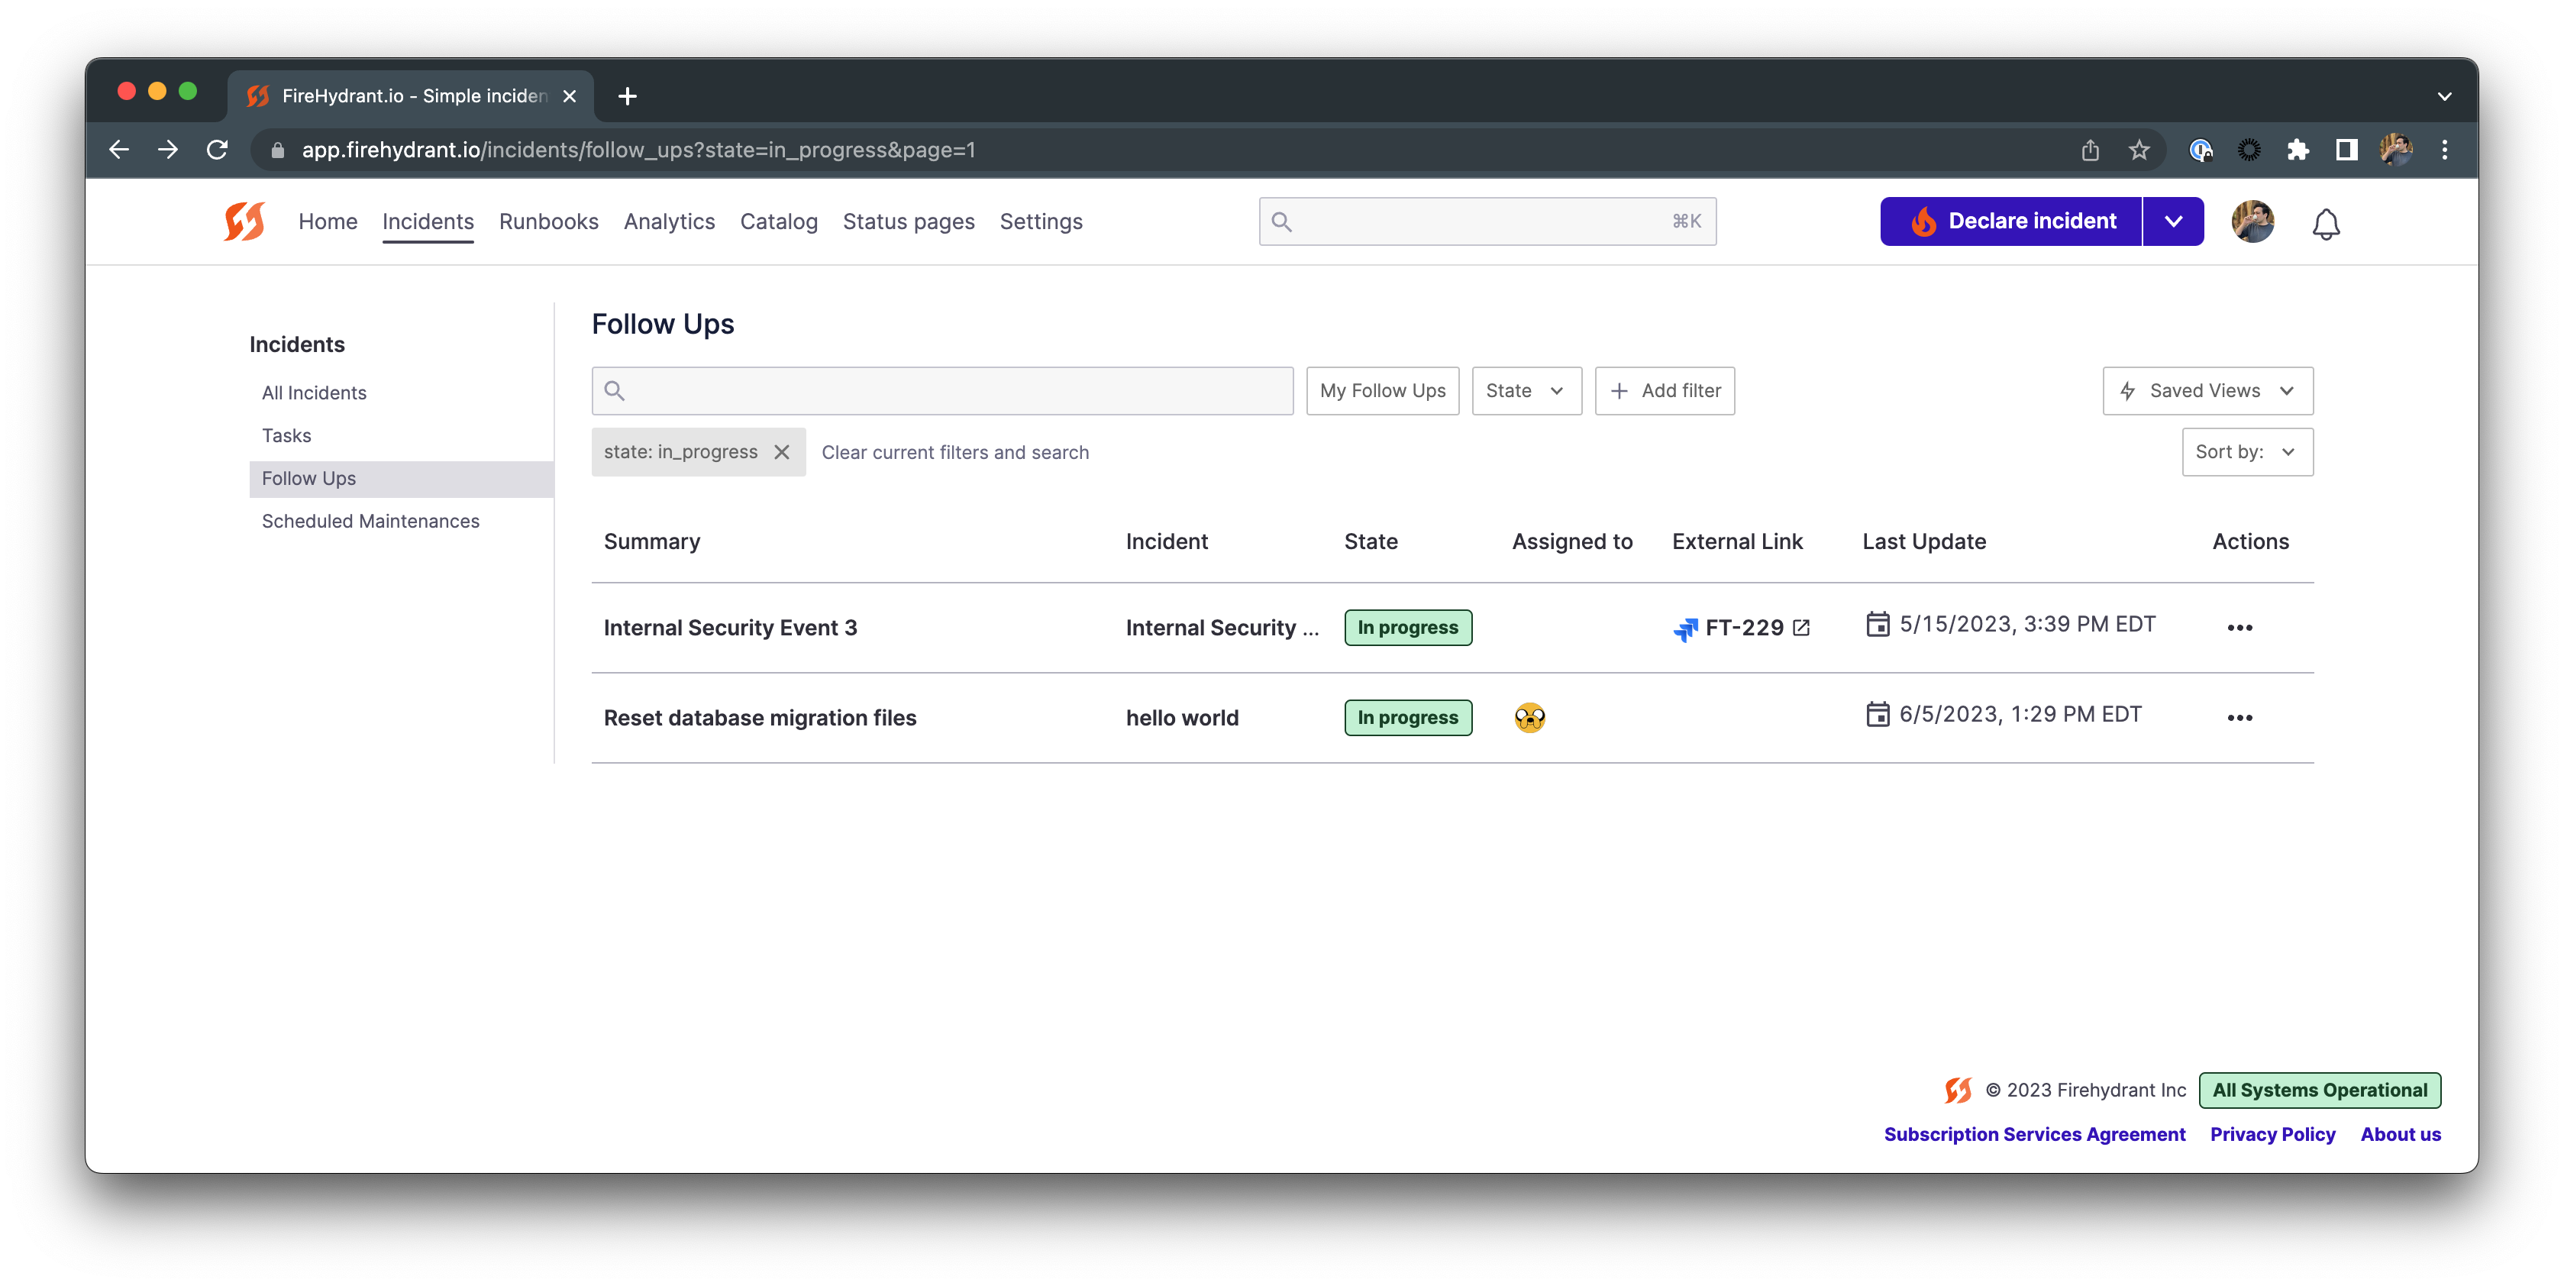Viewport: 2564px width, 1286px height.
Task: Open the FT-229 Jira external link
Action: [x=1743, y=628]
